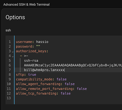Image resolution: width=122 pixels, height=110 pixels.
Task: Click the Advanced SSH & Web Terminal title
Action: [26, 4]
